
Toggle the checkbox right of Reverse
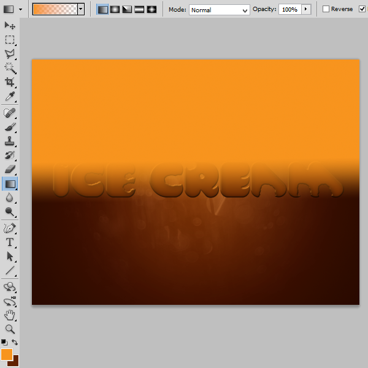(x=362, y=9)
